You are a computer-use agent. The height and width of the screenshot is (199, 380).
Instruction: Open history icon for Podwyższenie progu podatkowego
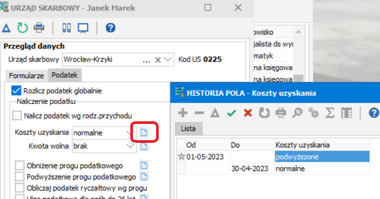pyautogui.click(x=144, y=176)
